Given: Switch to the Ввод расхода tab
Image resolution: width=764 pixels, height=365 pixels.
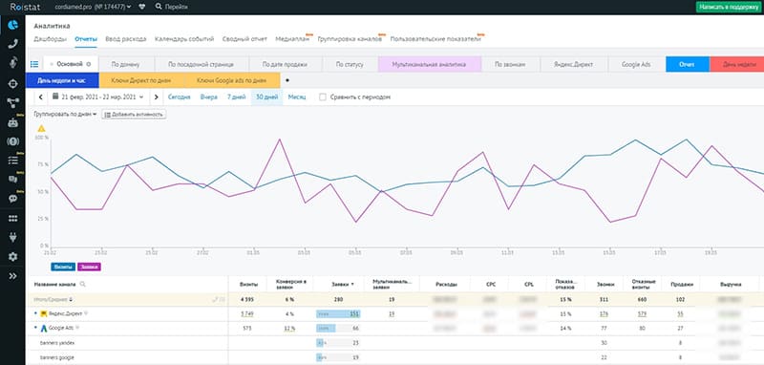Looking at the screenshot, I should (x=126, y=39).
